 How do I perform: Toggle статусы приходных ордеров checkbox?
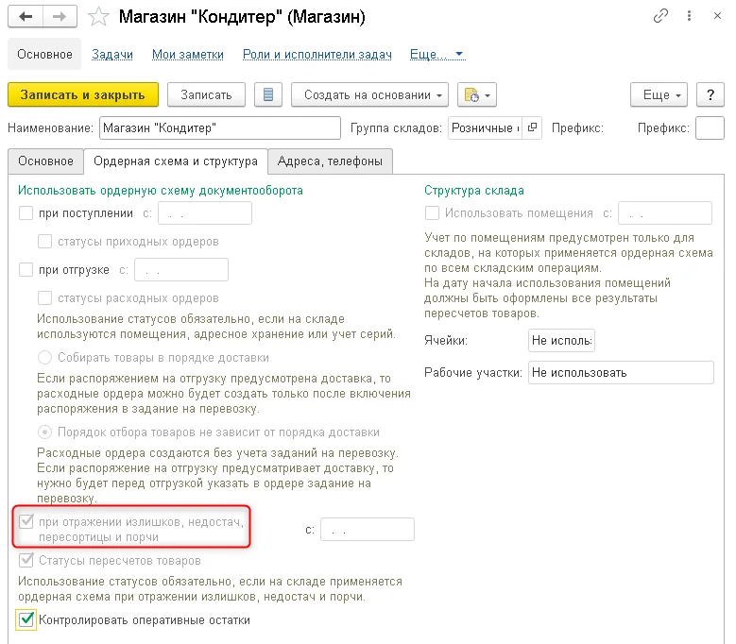pyautogui.click(x=44, y=242)
